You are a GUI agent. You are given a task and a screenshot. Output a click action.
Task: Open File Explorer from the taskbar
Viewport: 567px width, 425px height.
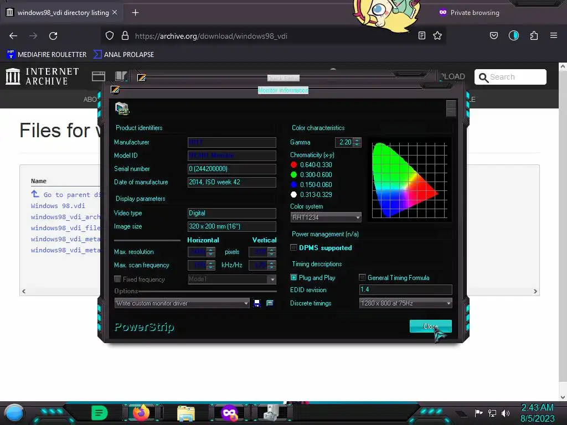[186, 413]
